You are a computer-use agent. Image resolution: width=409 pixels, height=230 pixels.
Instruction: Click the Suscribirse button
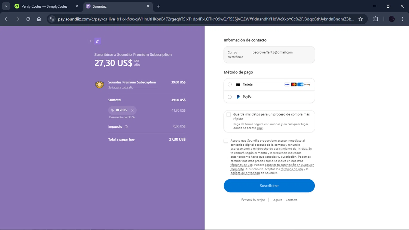click(x=269, y=186)
